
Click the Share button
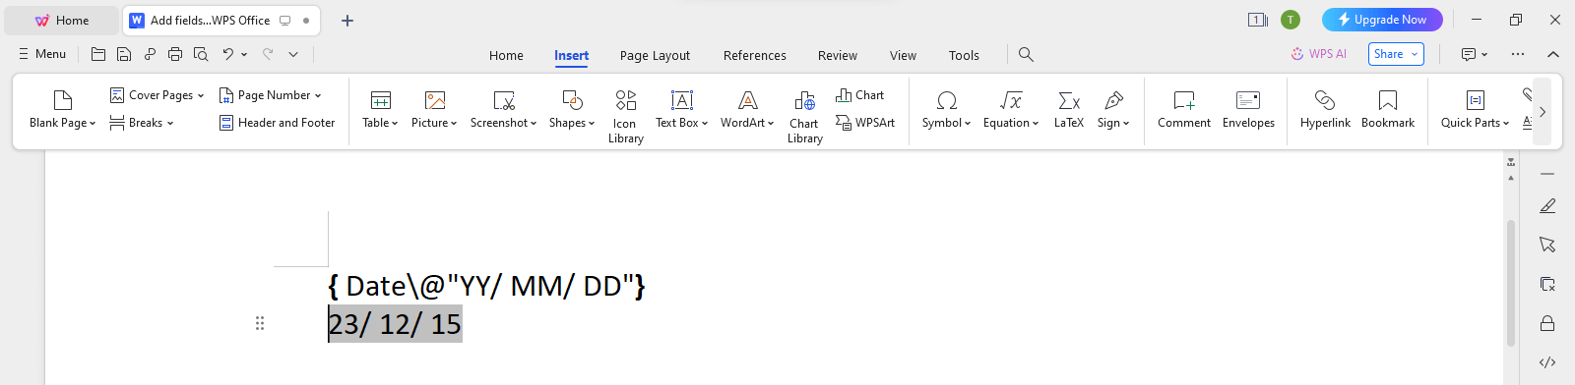(1396, 54)
